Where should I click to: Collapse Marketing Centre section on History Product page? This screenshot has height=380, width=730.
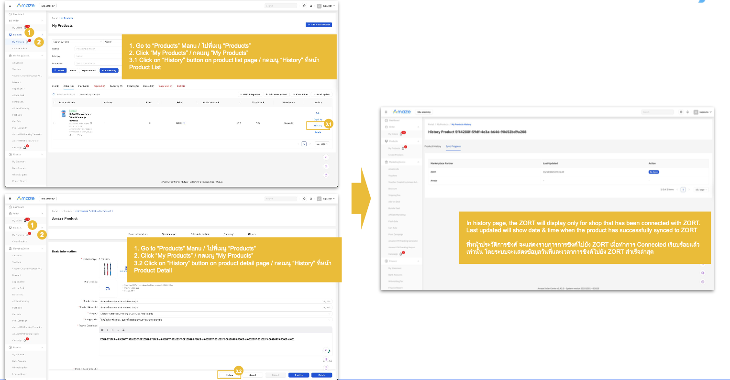click(419, 162)
